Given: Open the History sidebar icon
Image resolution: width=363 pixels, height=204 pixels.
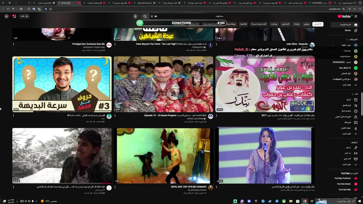Looking at the screenshot, I should pos(356,100).
